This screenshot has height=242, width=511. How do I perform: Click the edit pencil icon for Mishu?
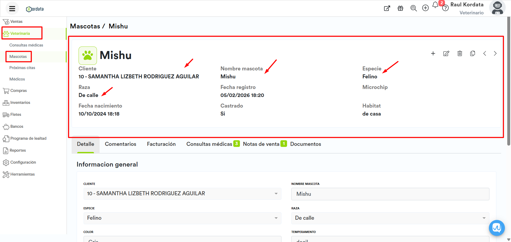(446, 53)
